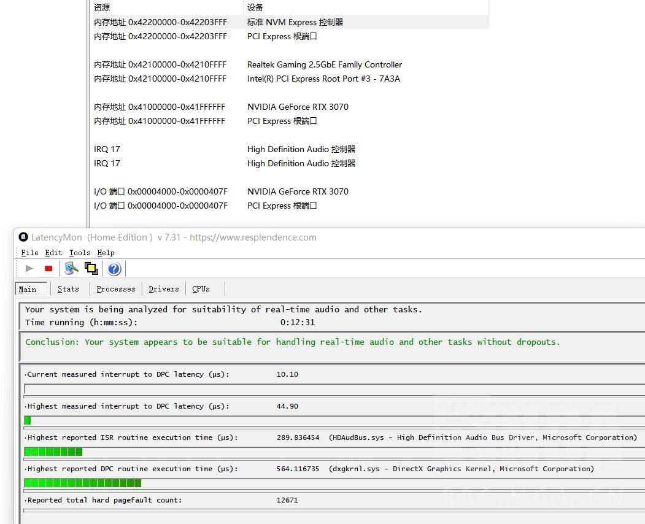The height and width of the screenshot is (524, 645).
Task: Switch to the Drivers tab
Action: pyautogui.click(x=164, y=289)
